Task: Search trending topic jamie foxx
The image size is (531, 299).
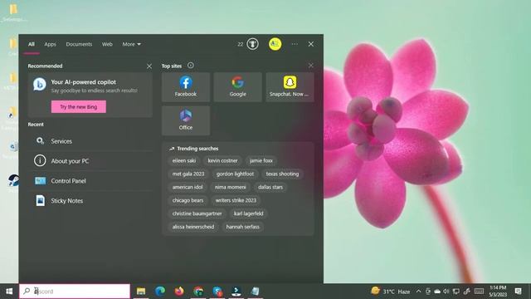Action: tap(261, 160)
